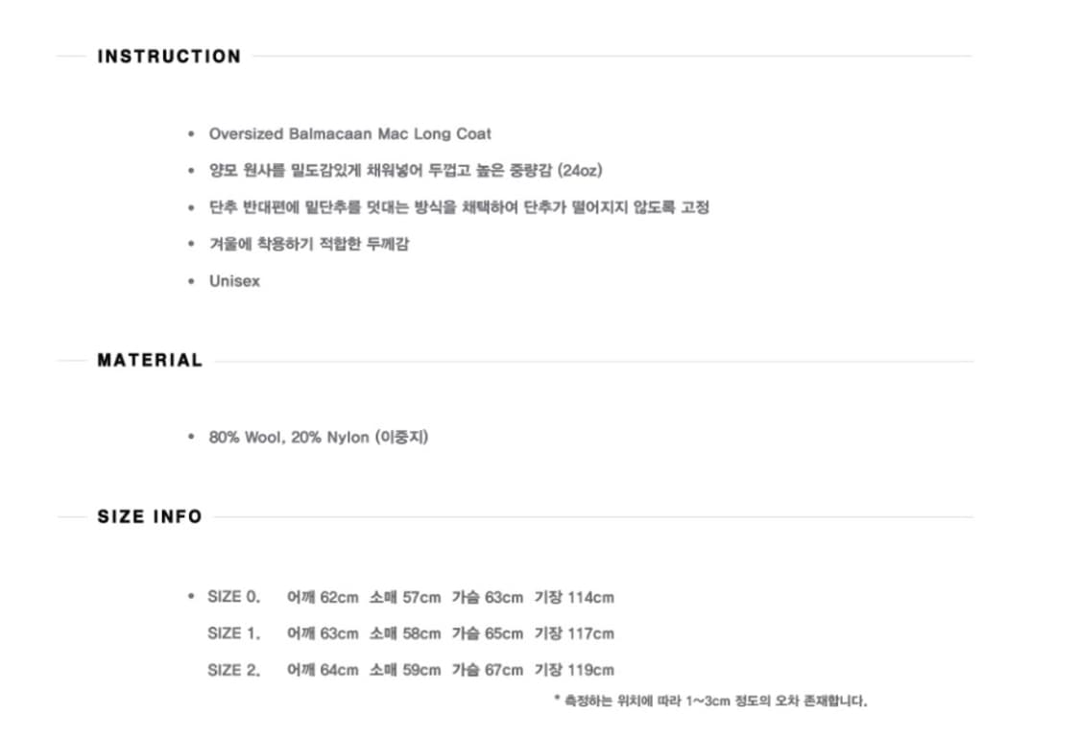Click the 어깨 64cm measurement
This screenshot has width=1080, height=738.
323,670
